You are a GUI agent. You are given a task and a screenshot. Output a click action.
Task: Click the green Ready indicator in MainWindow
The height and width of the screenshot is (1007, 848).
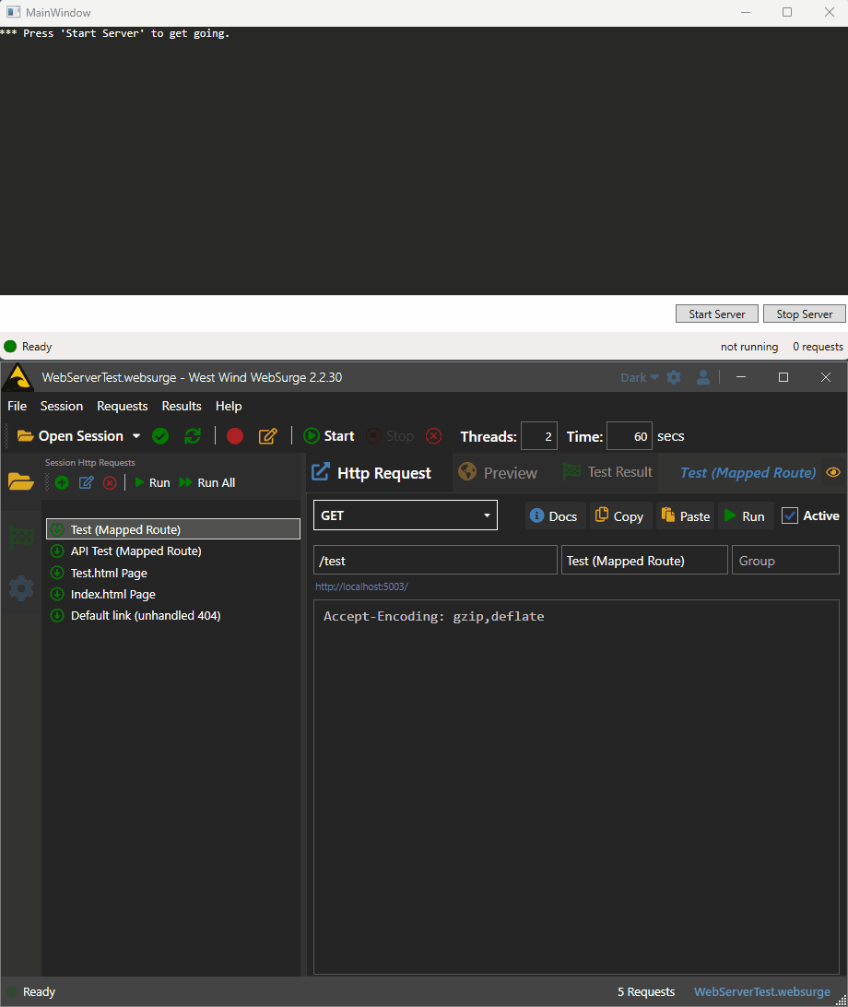(10, 347)
